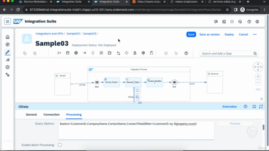Open Discover compass icon in sidebar
Image resolution: width=269 pixels, height=151 pixels.
click(x=8, y=44)
